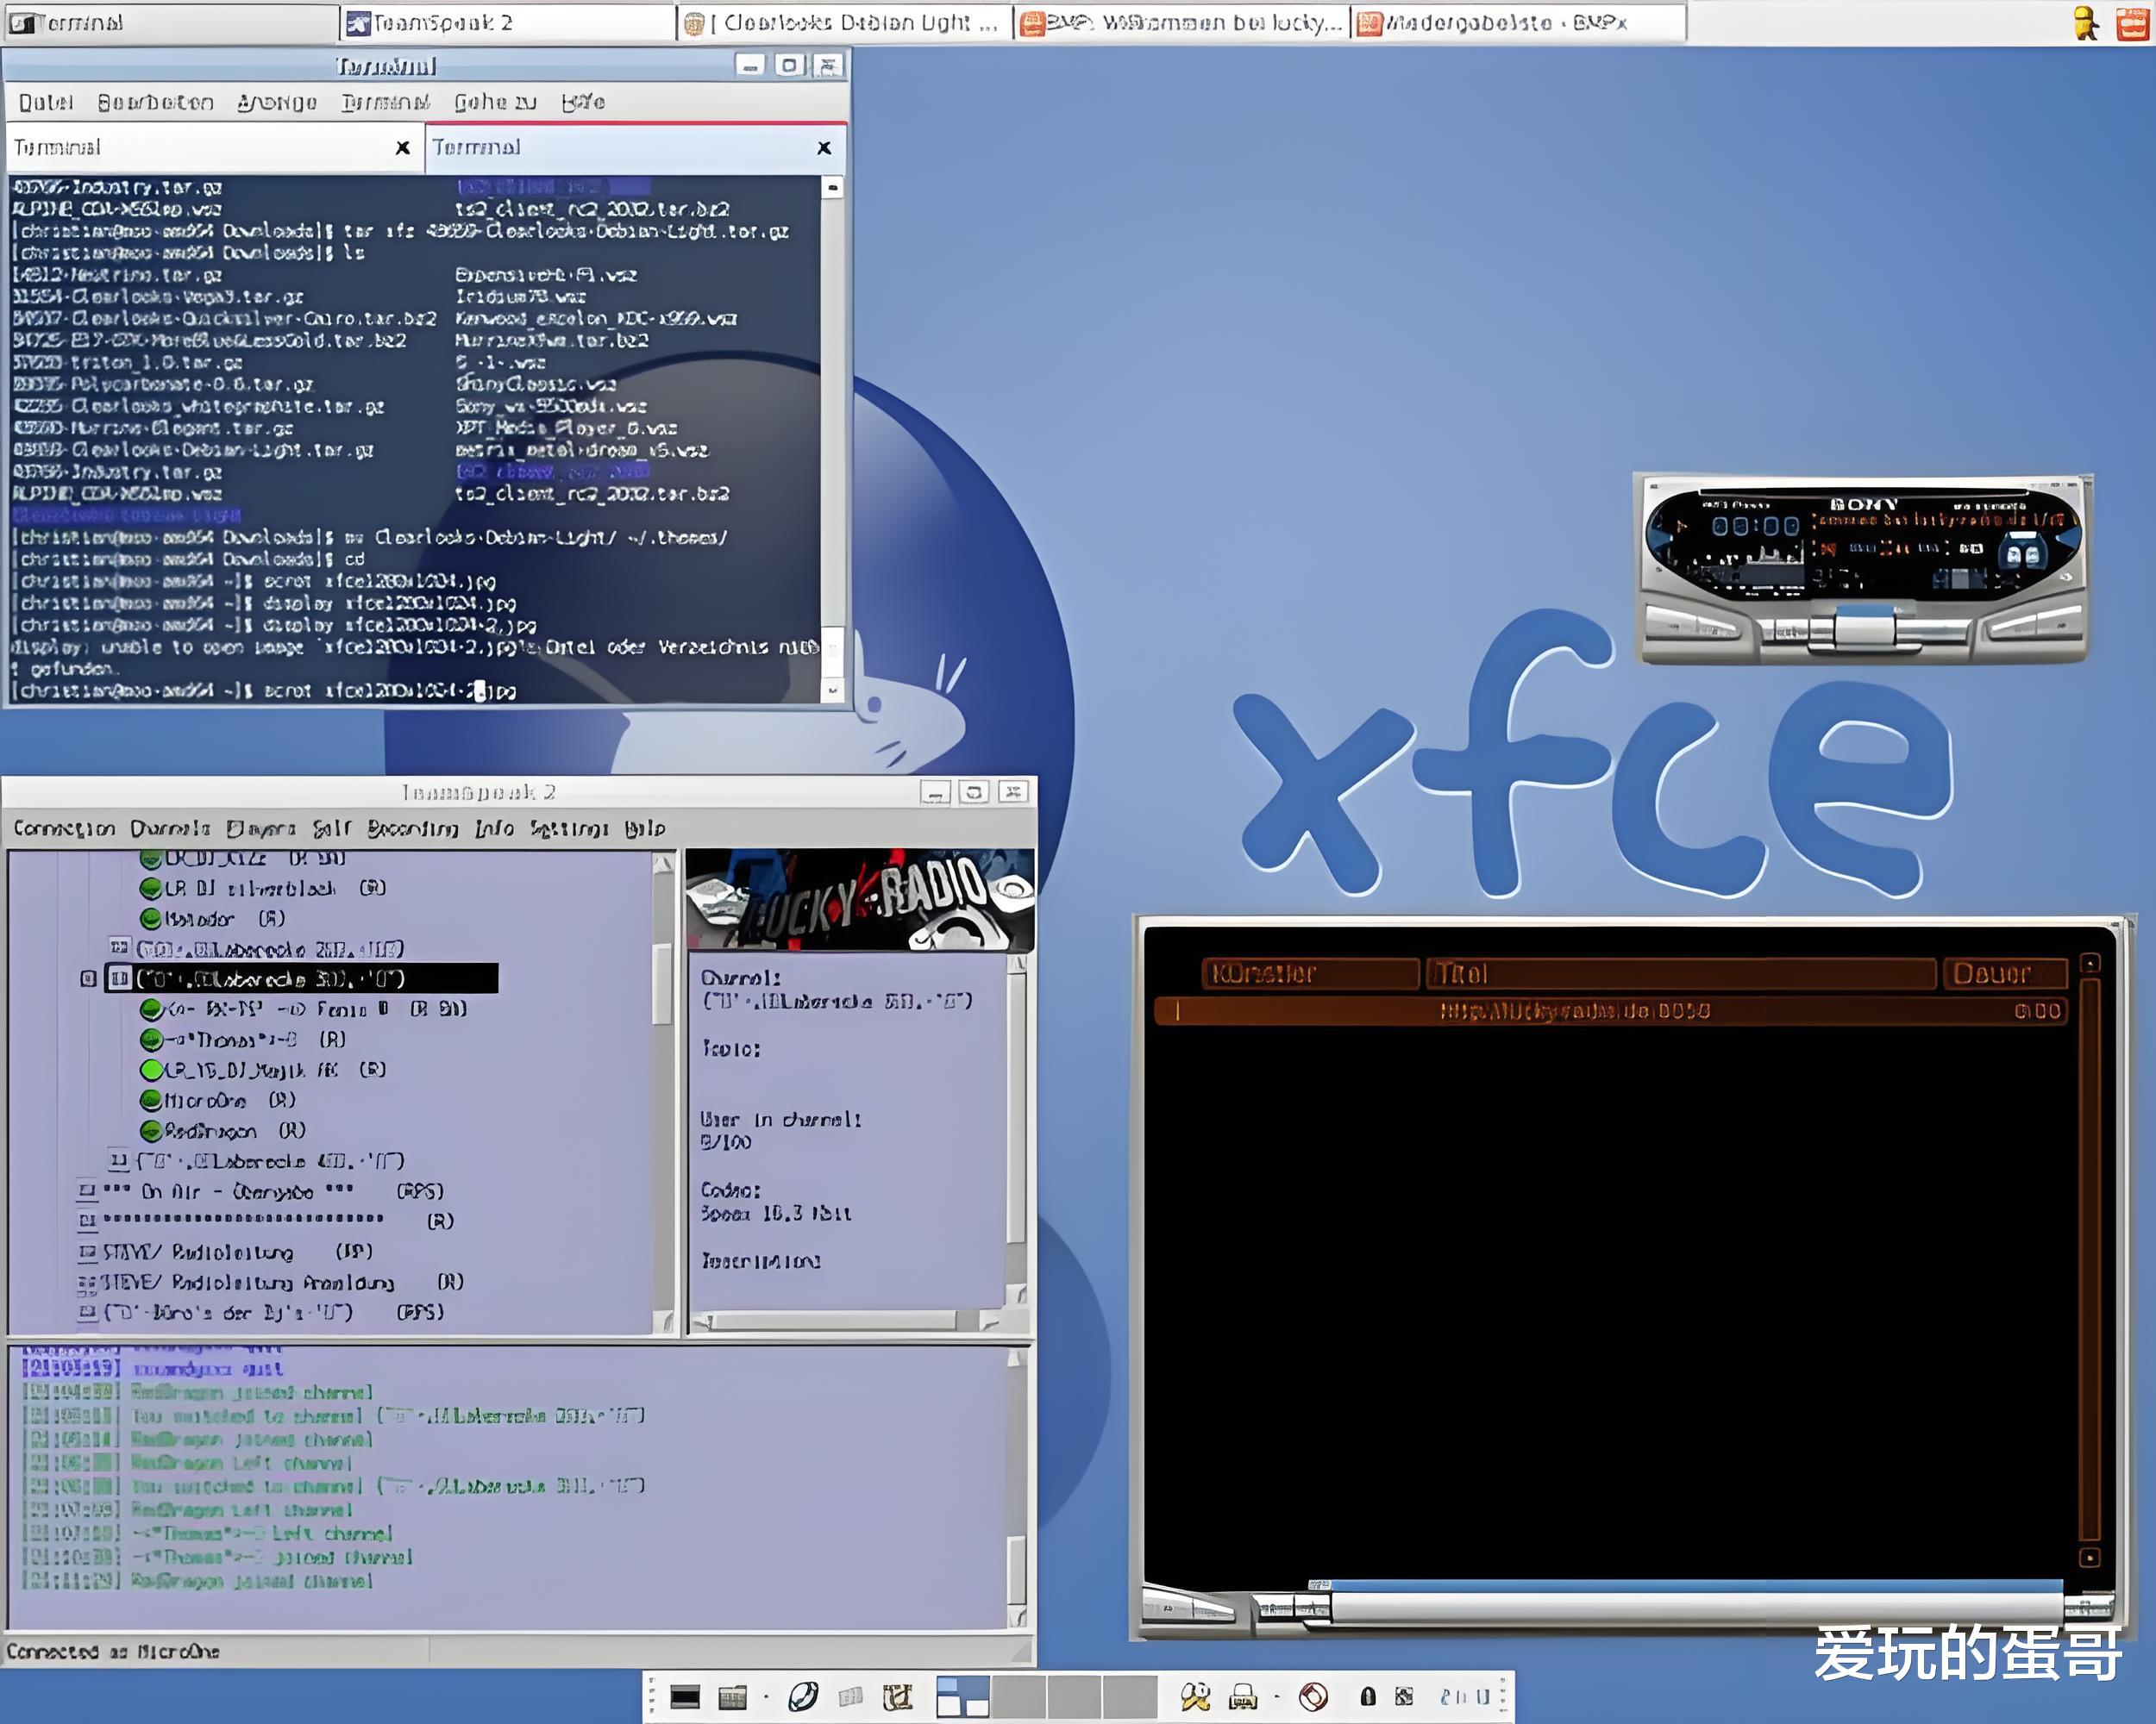Select the "On Air - Übergabe" channel
This screenshot has width=2156, height=1724.
pyautogui.click(x=273, y=1191)
